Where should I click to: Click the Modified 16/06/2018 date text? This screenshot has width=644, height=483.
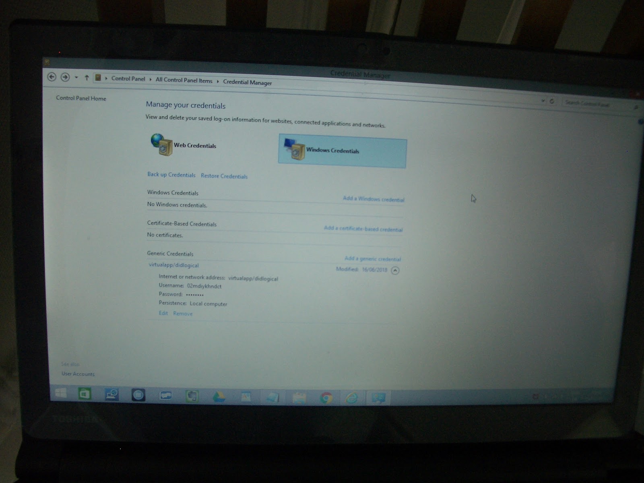coord(361,269)
